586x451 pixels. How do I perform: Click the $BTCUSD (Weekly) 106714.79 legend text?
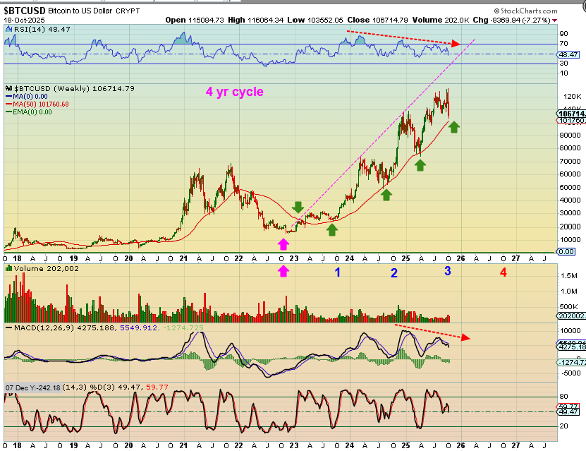pos(74,89)
